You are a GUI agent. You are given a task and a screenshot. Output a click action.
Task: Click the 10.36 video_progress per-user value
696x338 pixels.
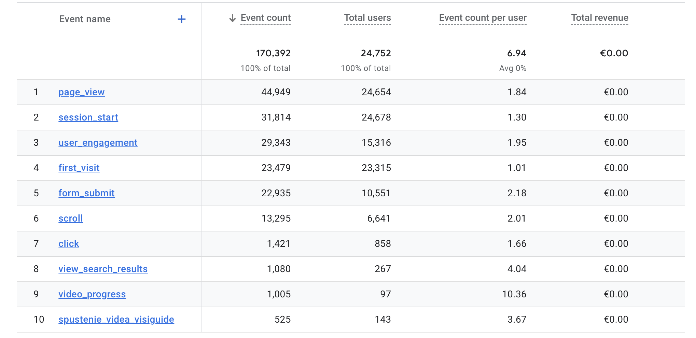tap(514, 294)
